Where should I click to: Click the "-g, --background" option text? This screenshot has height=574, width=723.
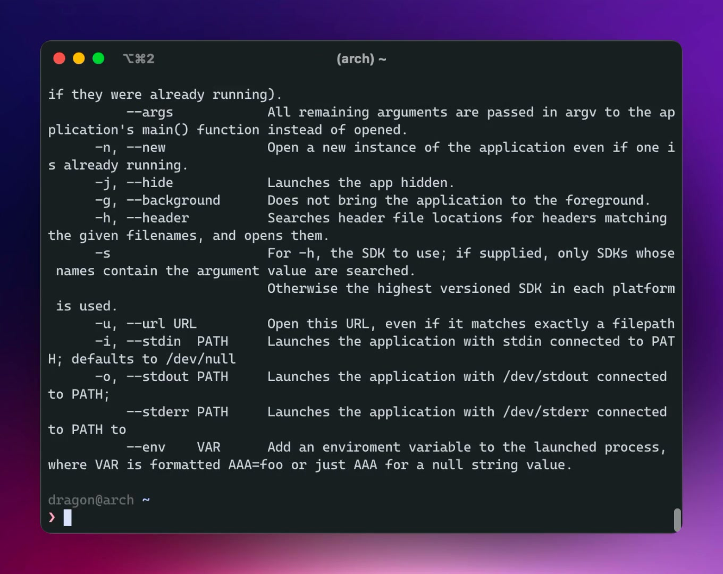pos(157,200)
